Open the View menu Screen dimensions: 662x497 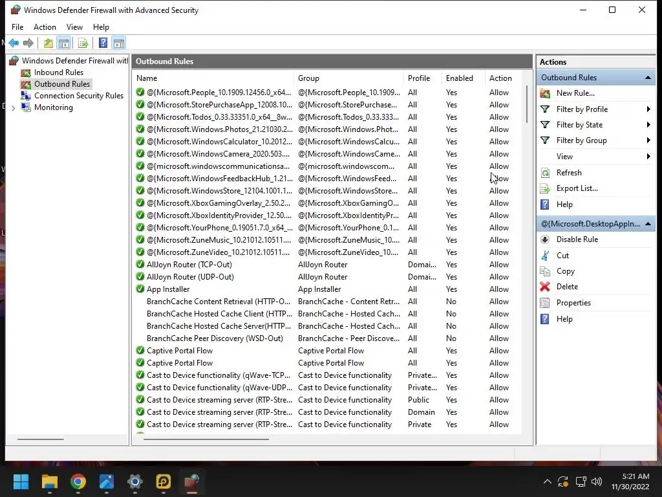coord(74,27)
